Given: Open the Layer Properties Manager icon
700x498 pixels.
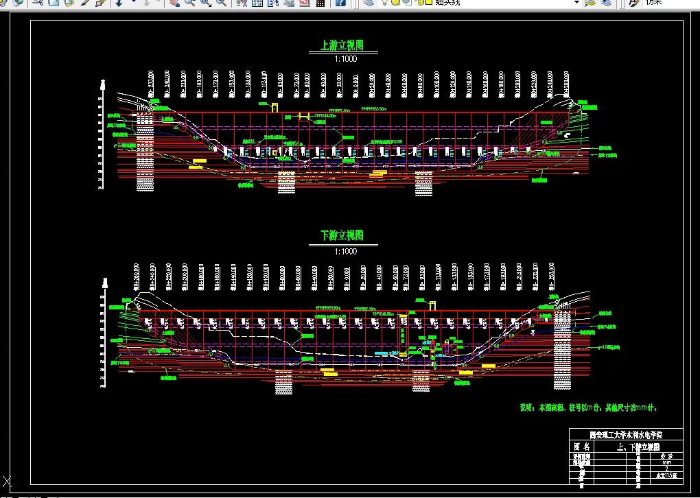Looking at the screenshot, I should [x=369, y=3].
